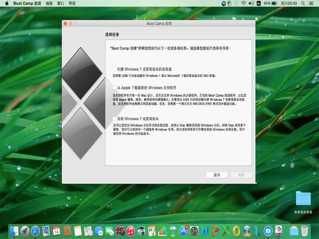Close the Boot Camp 助理 window
The image size is (319, 239).
65,24
